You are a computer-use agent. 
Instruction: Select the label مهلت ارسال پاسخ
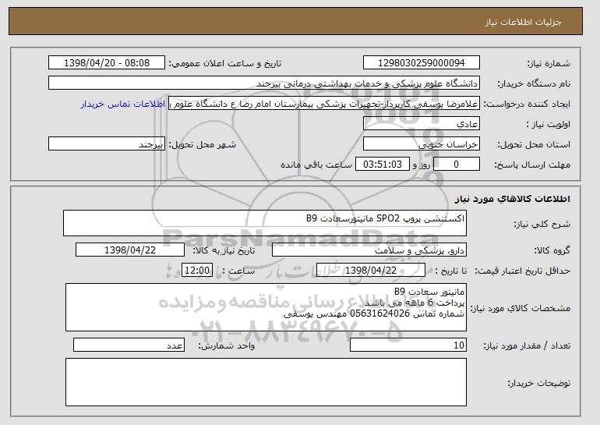tap(532, 165)
